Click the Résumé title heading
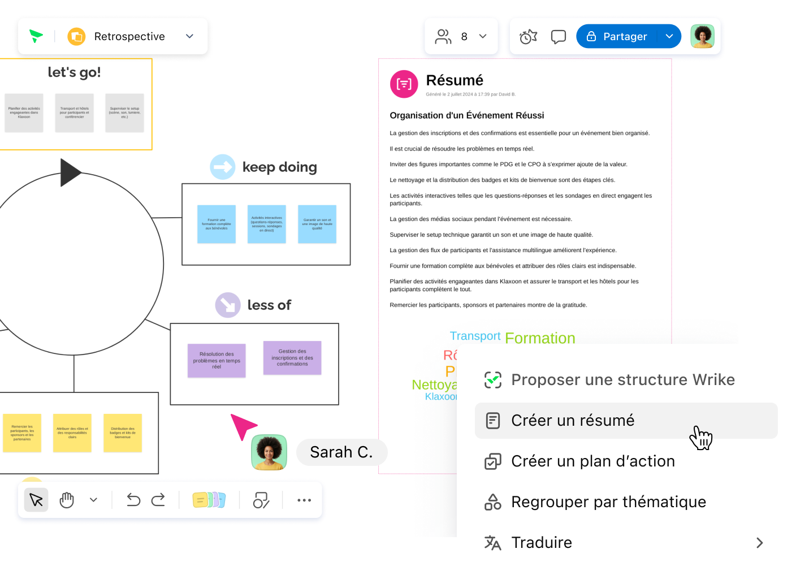This screenshot has width=796, height=579. point(455,80)
